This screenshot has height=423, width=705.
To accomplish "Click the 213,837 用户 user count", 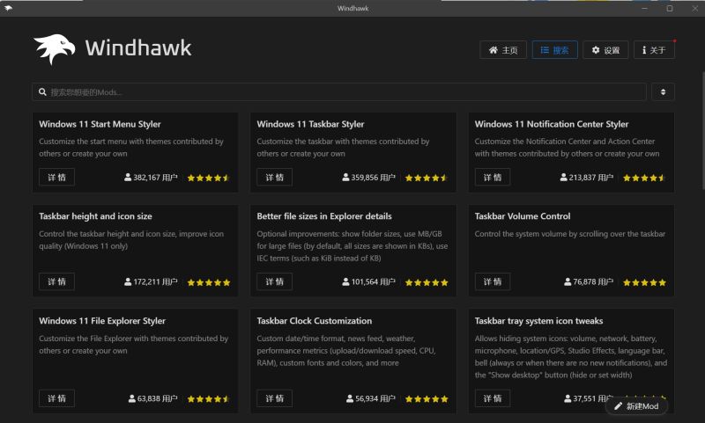I will click(587, 178).
